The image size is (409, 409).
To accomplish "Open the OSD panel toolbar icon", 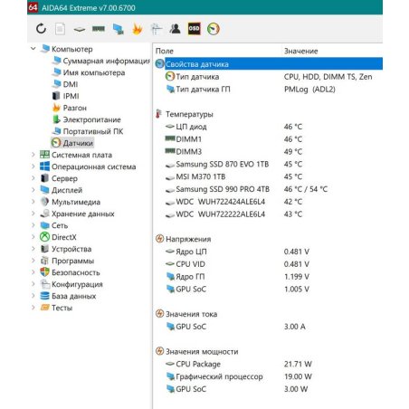I will 194,29.
